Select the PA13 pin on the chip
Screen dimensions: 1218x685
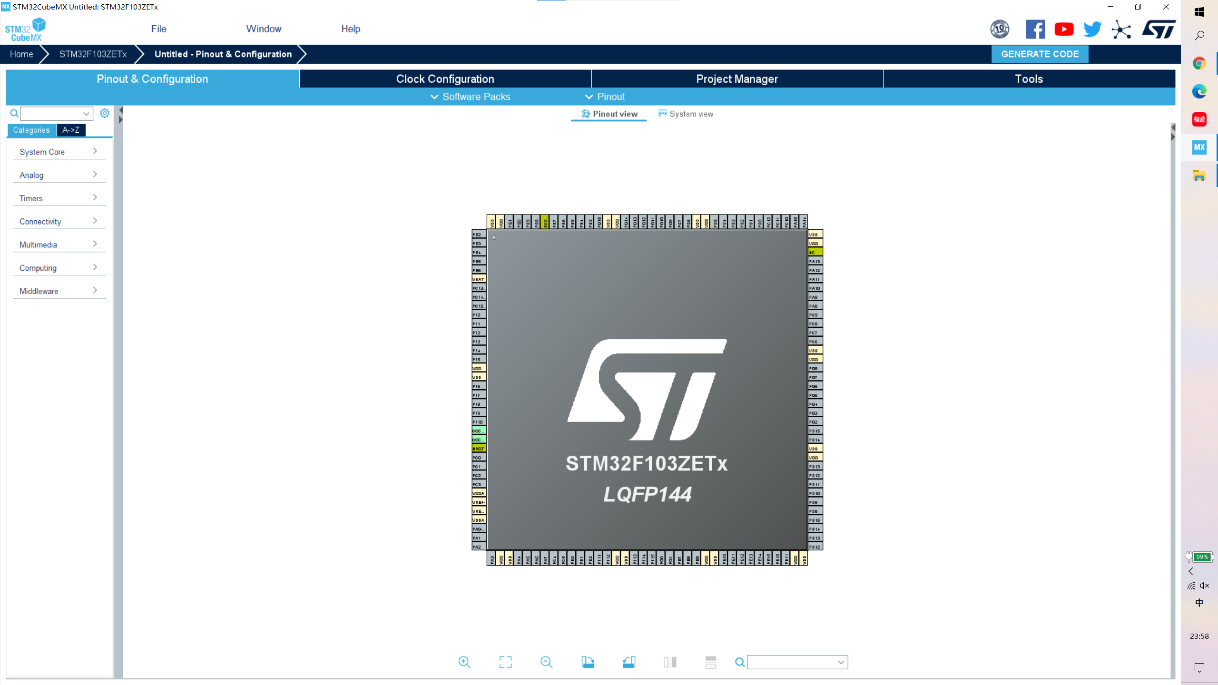tap(815, 261)
